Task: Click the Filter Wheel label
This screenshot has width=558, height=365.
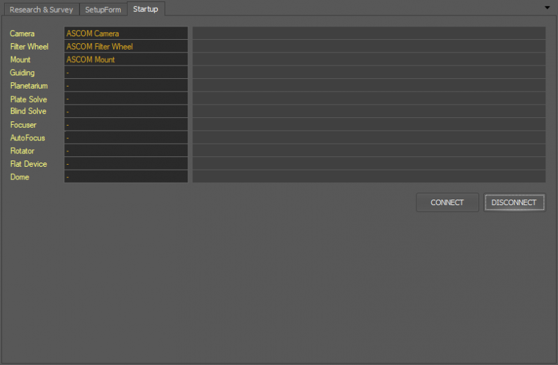Action: click(x=29, y=47)
